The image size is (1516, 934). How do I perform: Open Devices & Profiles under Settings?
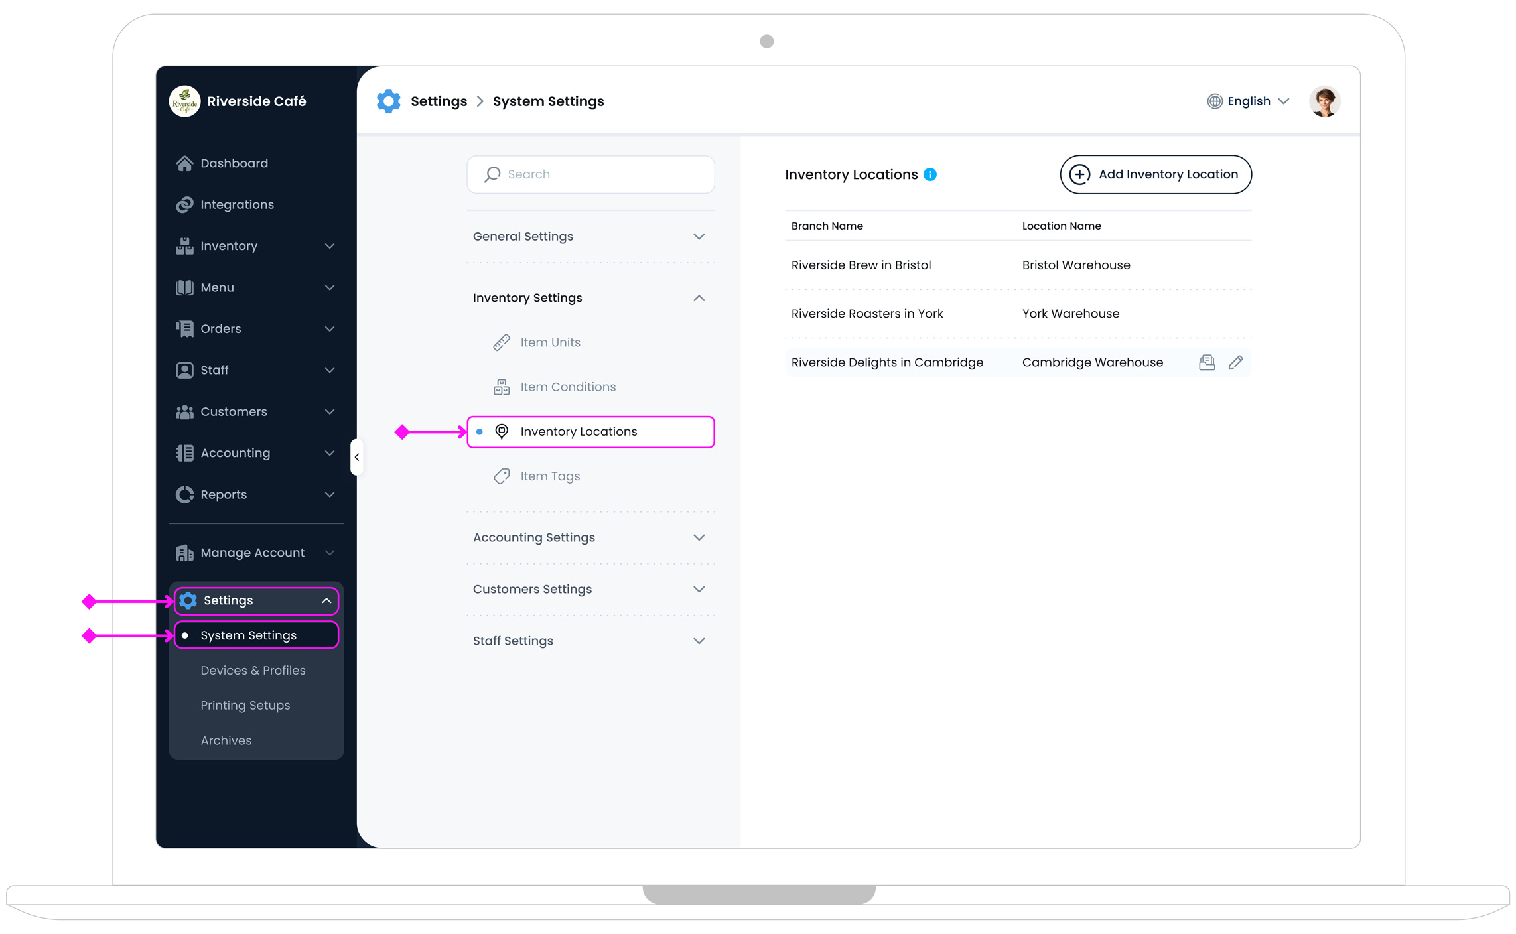(253, 670)
